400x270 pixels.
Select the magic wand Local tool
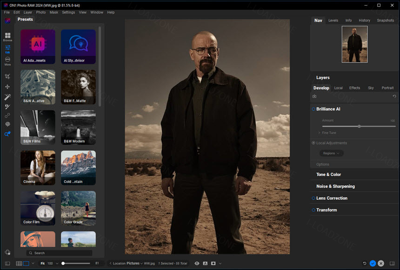(x=7, y=97)
